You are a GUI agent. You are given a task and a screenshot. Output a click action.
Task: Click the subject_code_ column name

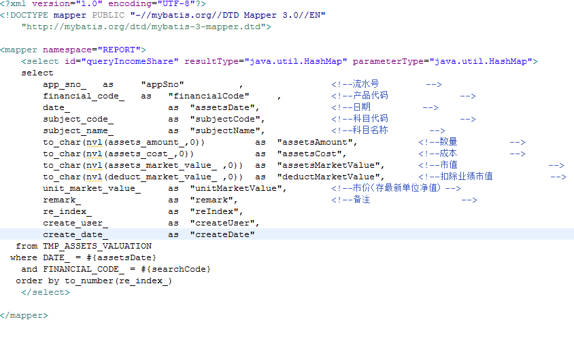pyautogui.click(x=78, y=119)
